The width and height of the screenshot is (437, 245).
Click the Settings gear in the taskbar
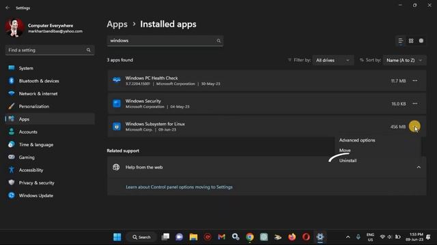320,237
